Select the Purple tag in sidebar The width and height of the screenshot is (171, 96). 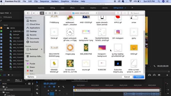click(x=31, y=64)
